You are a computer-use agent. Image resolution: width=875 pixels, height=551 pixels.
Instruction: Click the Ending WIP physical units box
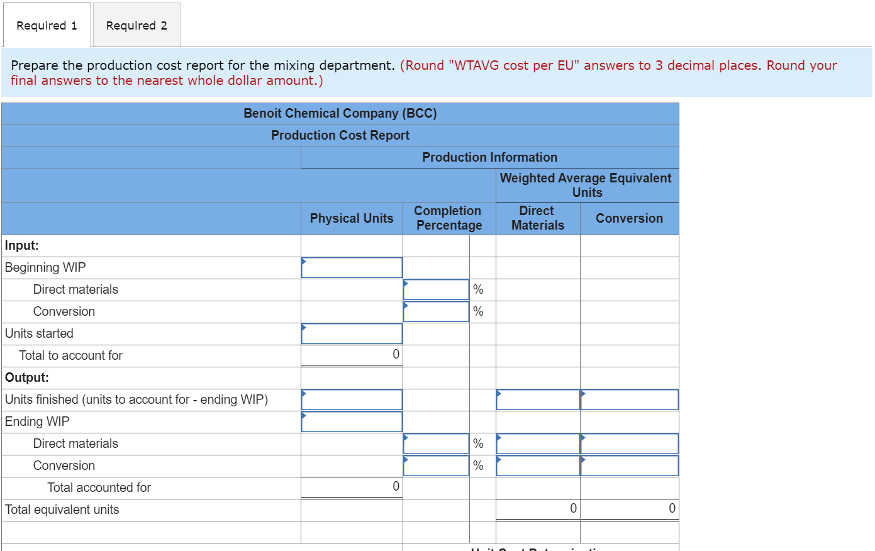click(351, 421)
